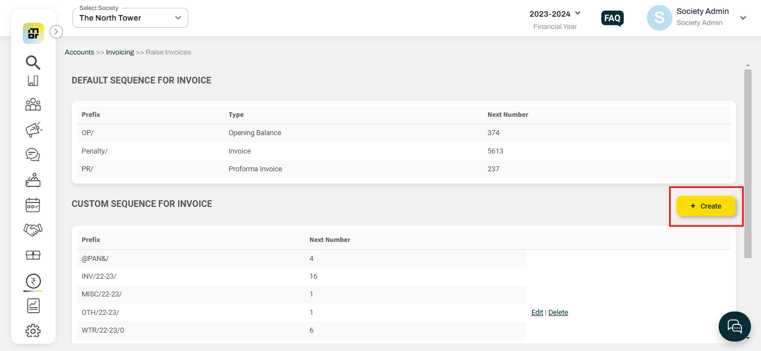Open the reports bar-chart icon in sidebar

click(33, 80)
